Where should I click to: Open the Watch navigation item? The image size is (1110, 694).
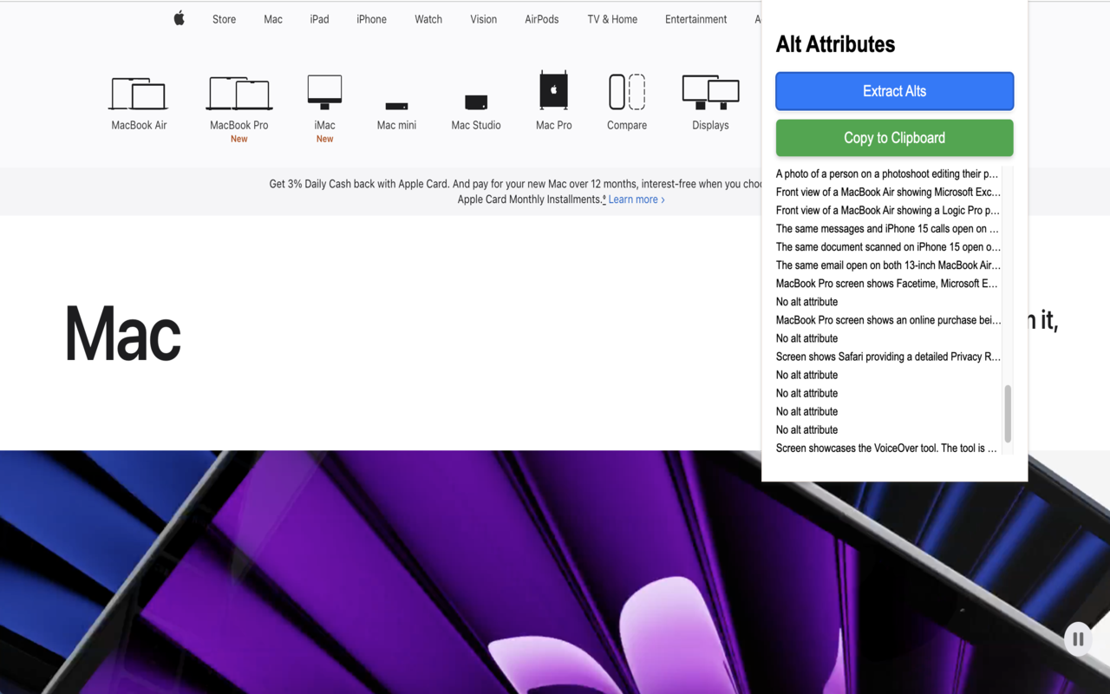click(x=428, y=19)
